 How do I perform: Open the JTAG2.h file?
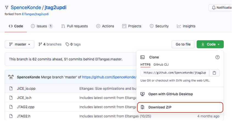pos(24,116)
